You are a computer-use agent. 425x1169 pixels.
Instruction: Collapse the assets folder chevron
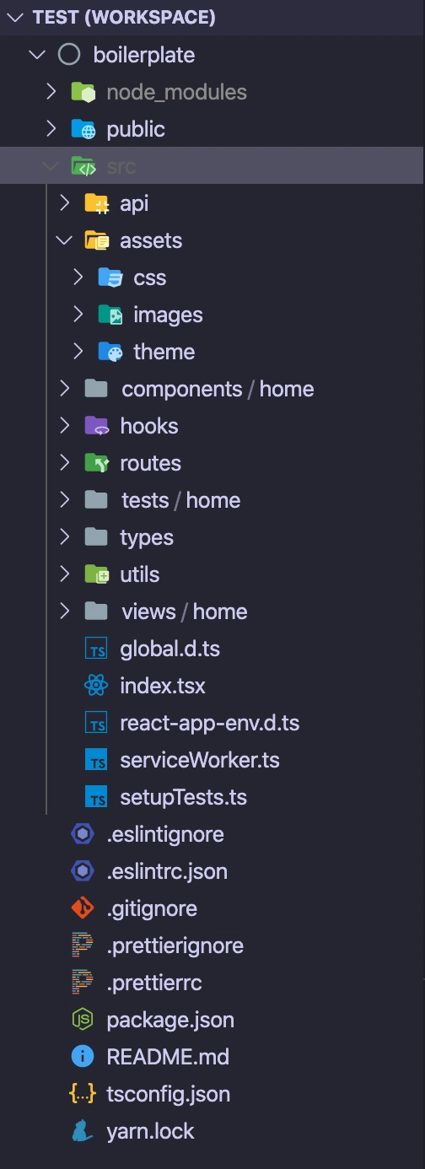(65, 240)
